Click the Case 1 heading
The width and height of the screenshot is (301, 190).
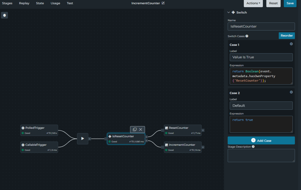pyautogui.click(x=235, y=45)
